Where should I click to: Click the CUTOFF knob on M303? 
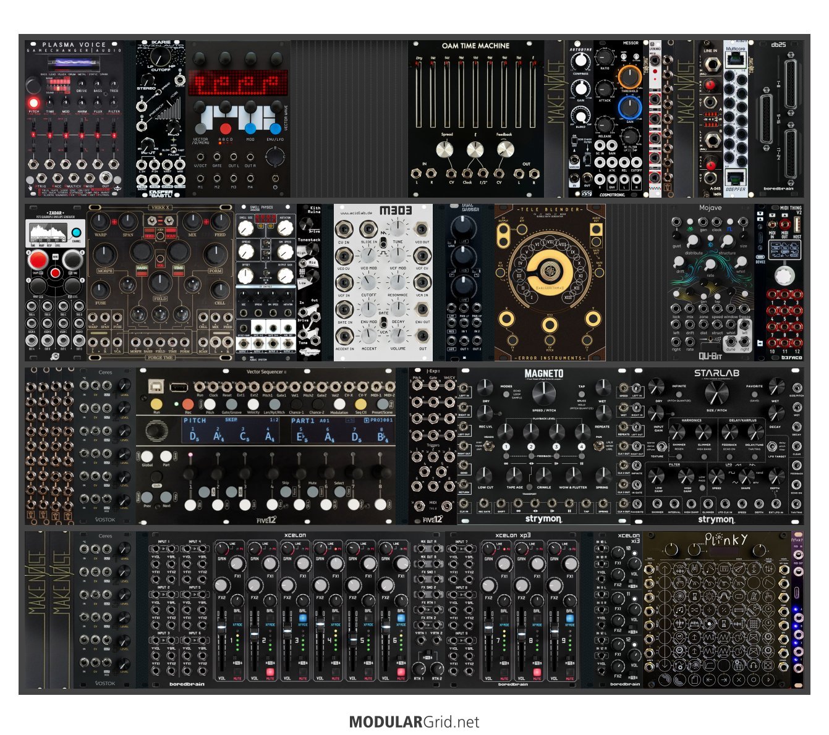(369, 282)
